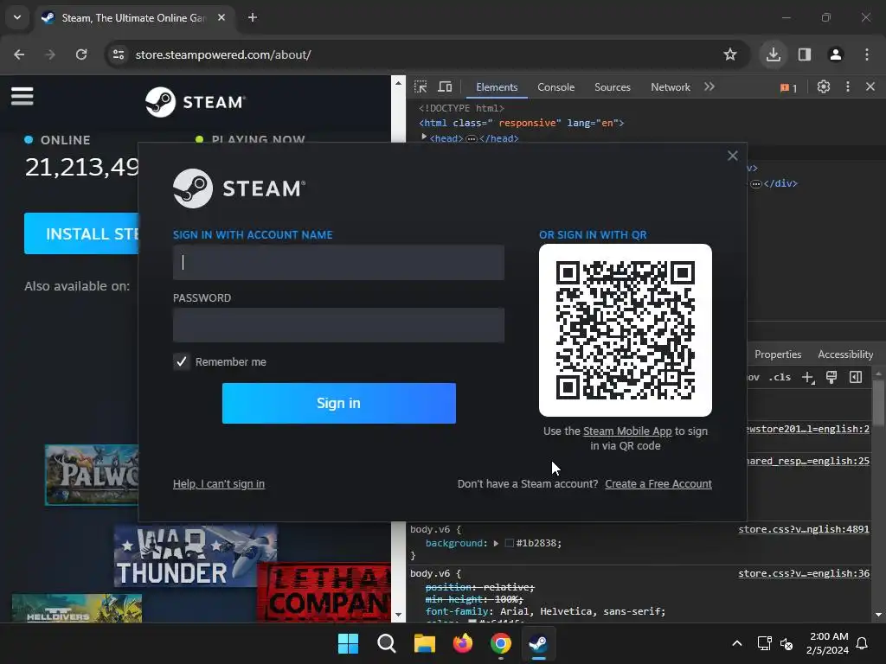Click the Sign in button
886x664 pixels.
coord(338,403)
